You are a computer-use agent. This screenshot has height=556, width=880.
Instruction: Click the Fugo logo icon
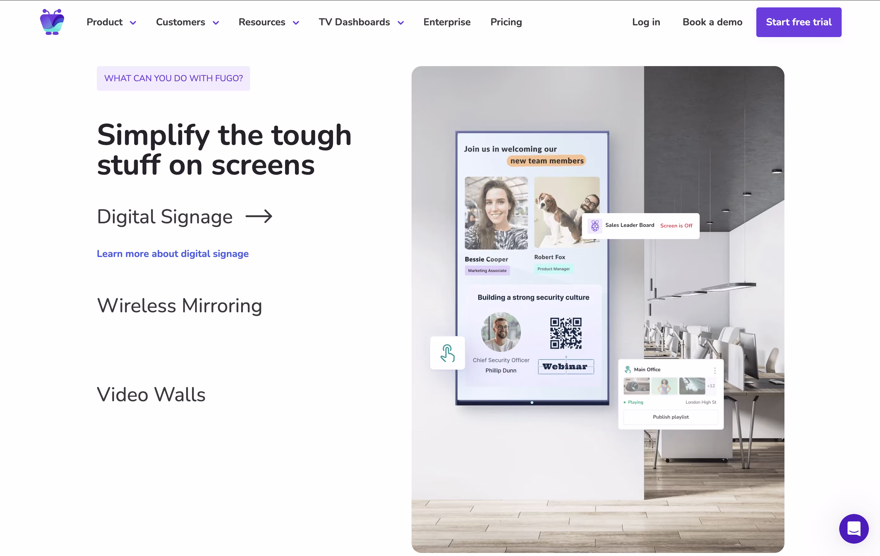click(x=52, y=22)
